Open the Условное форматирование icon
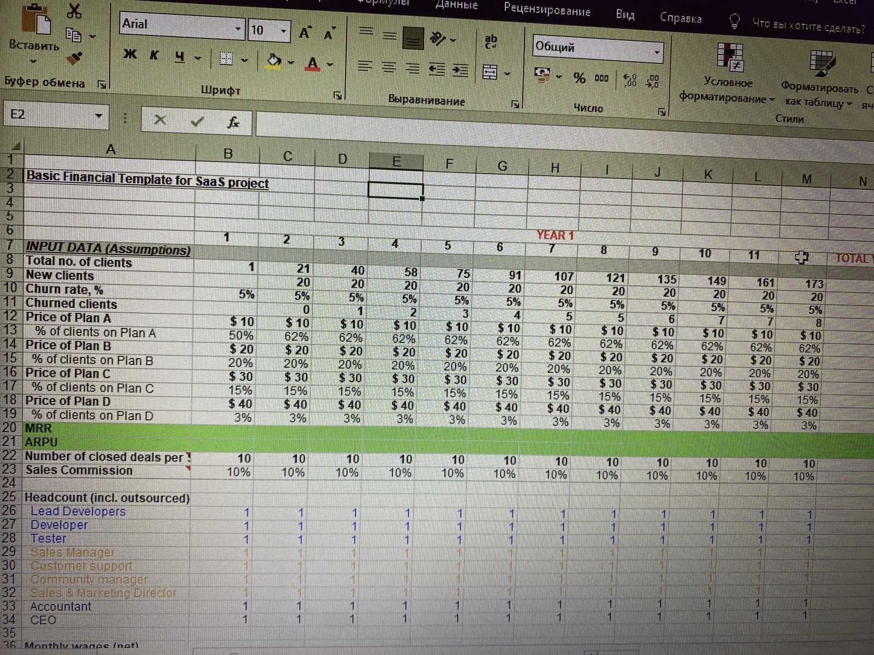 [730, 56]
